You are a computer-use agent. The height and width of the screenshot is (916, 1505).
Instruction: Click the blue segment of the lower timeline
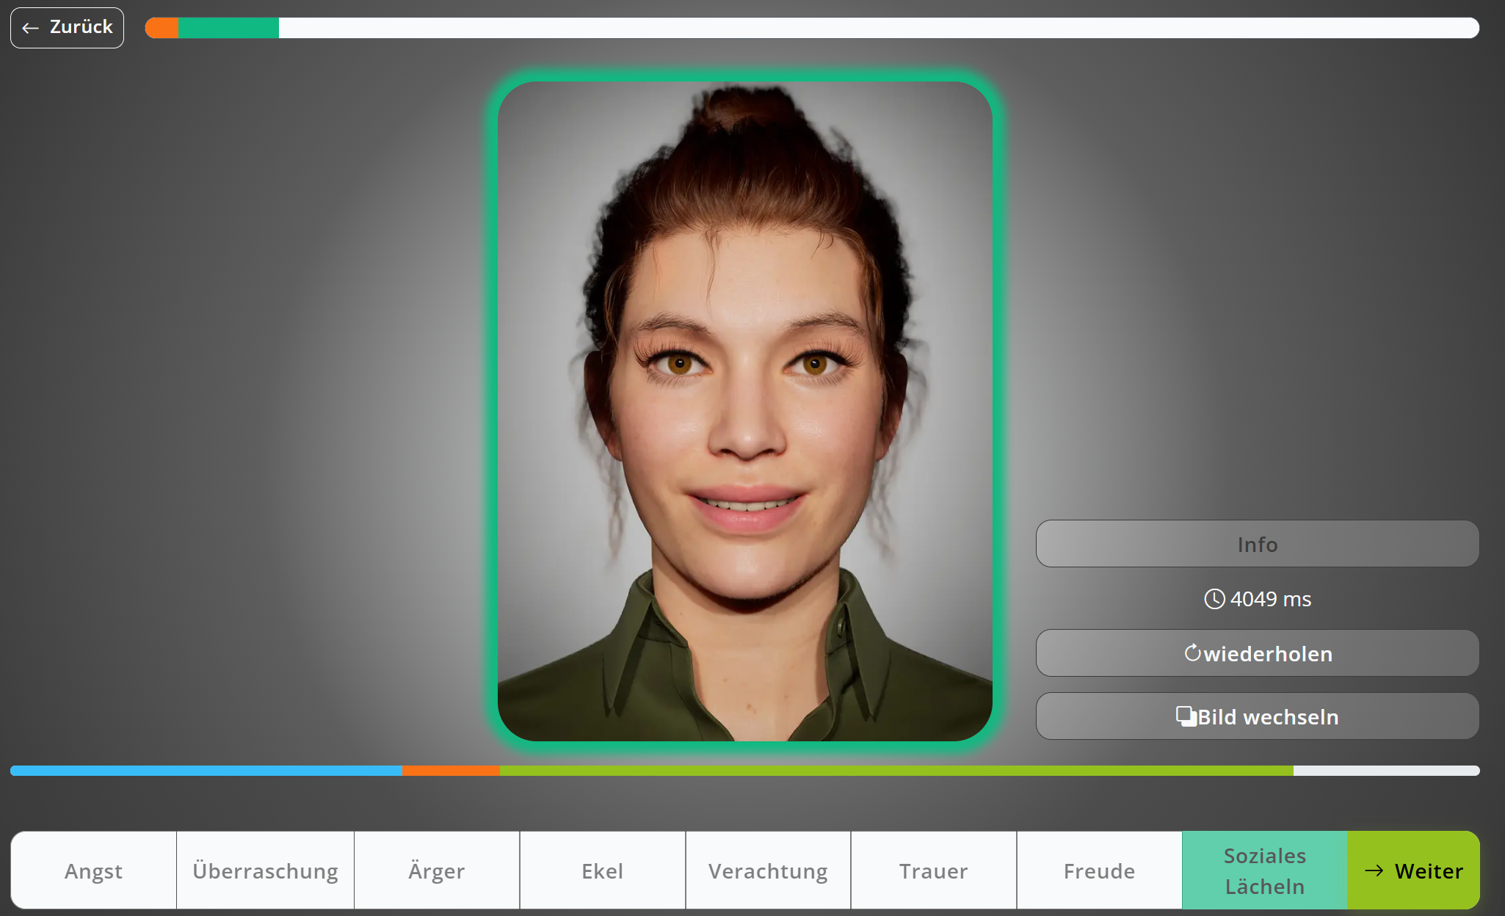[206, 771]
